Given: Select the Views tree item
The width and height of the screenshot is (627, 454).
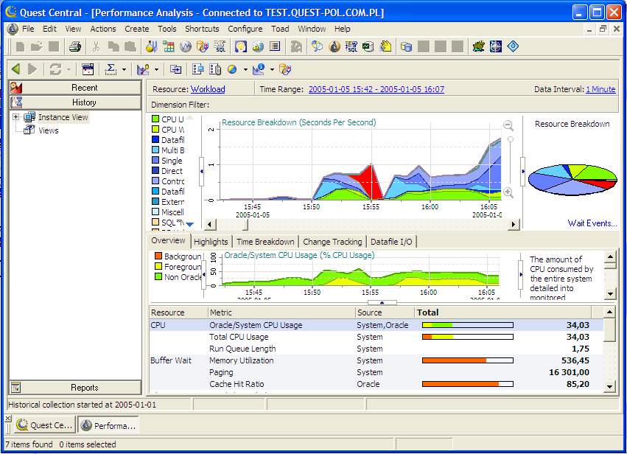Looking at the screenshot, I should pyautogui.click(x=49, y=130).
